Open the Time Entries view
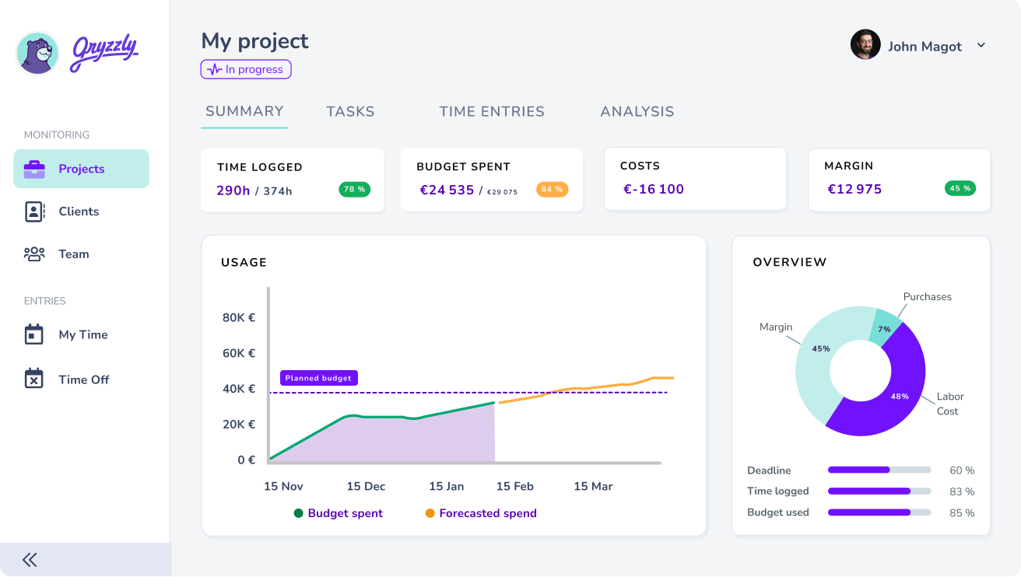 point(491,111)
